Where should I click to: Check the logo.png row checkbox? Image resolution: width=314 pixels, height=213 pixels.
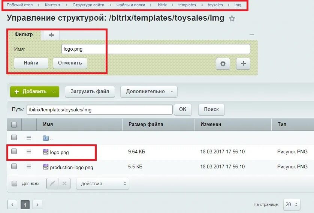coord(14,151)
